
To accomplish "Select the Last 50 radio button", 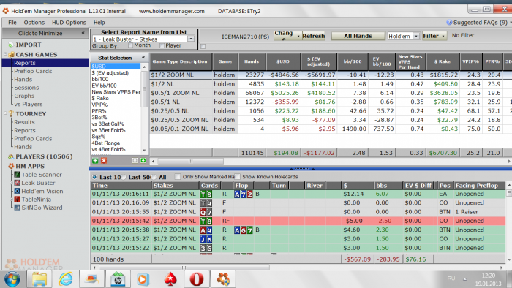I will (124, 177).
